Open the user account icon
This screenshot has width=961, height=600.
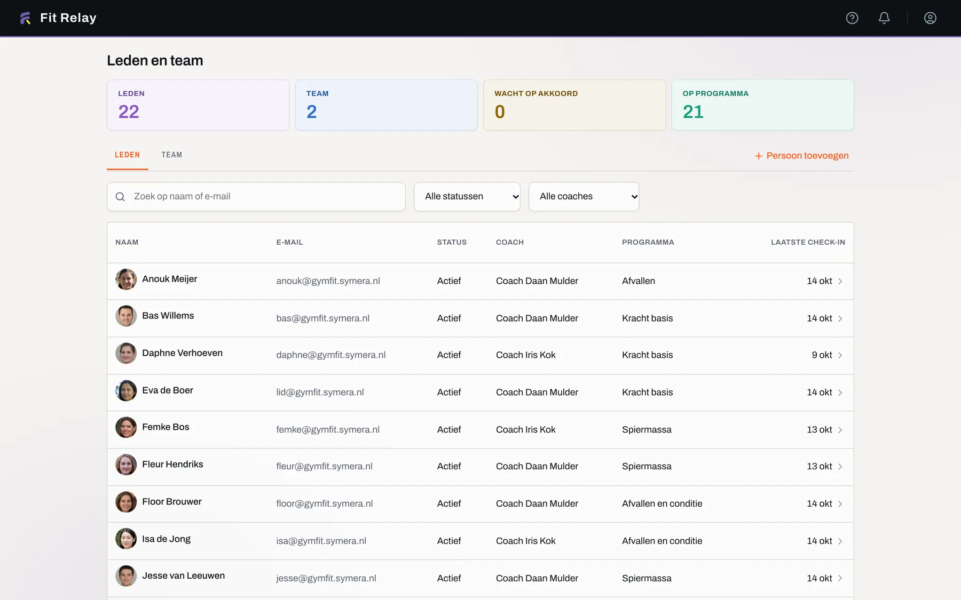930,18
